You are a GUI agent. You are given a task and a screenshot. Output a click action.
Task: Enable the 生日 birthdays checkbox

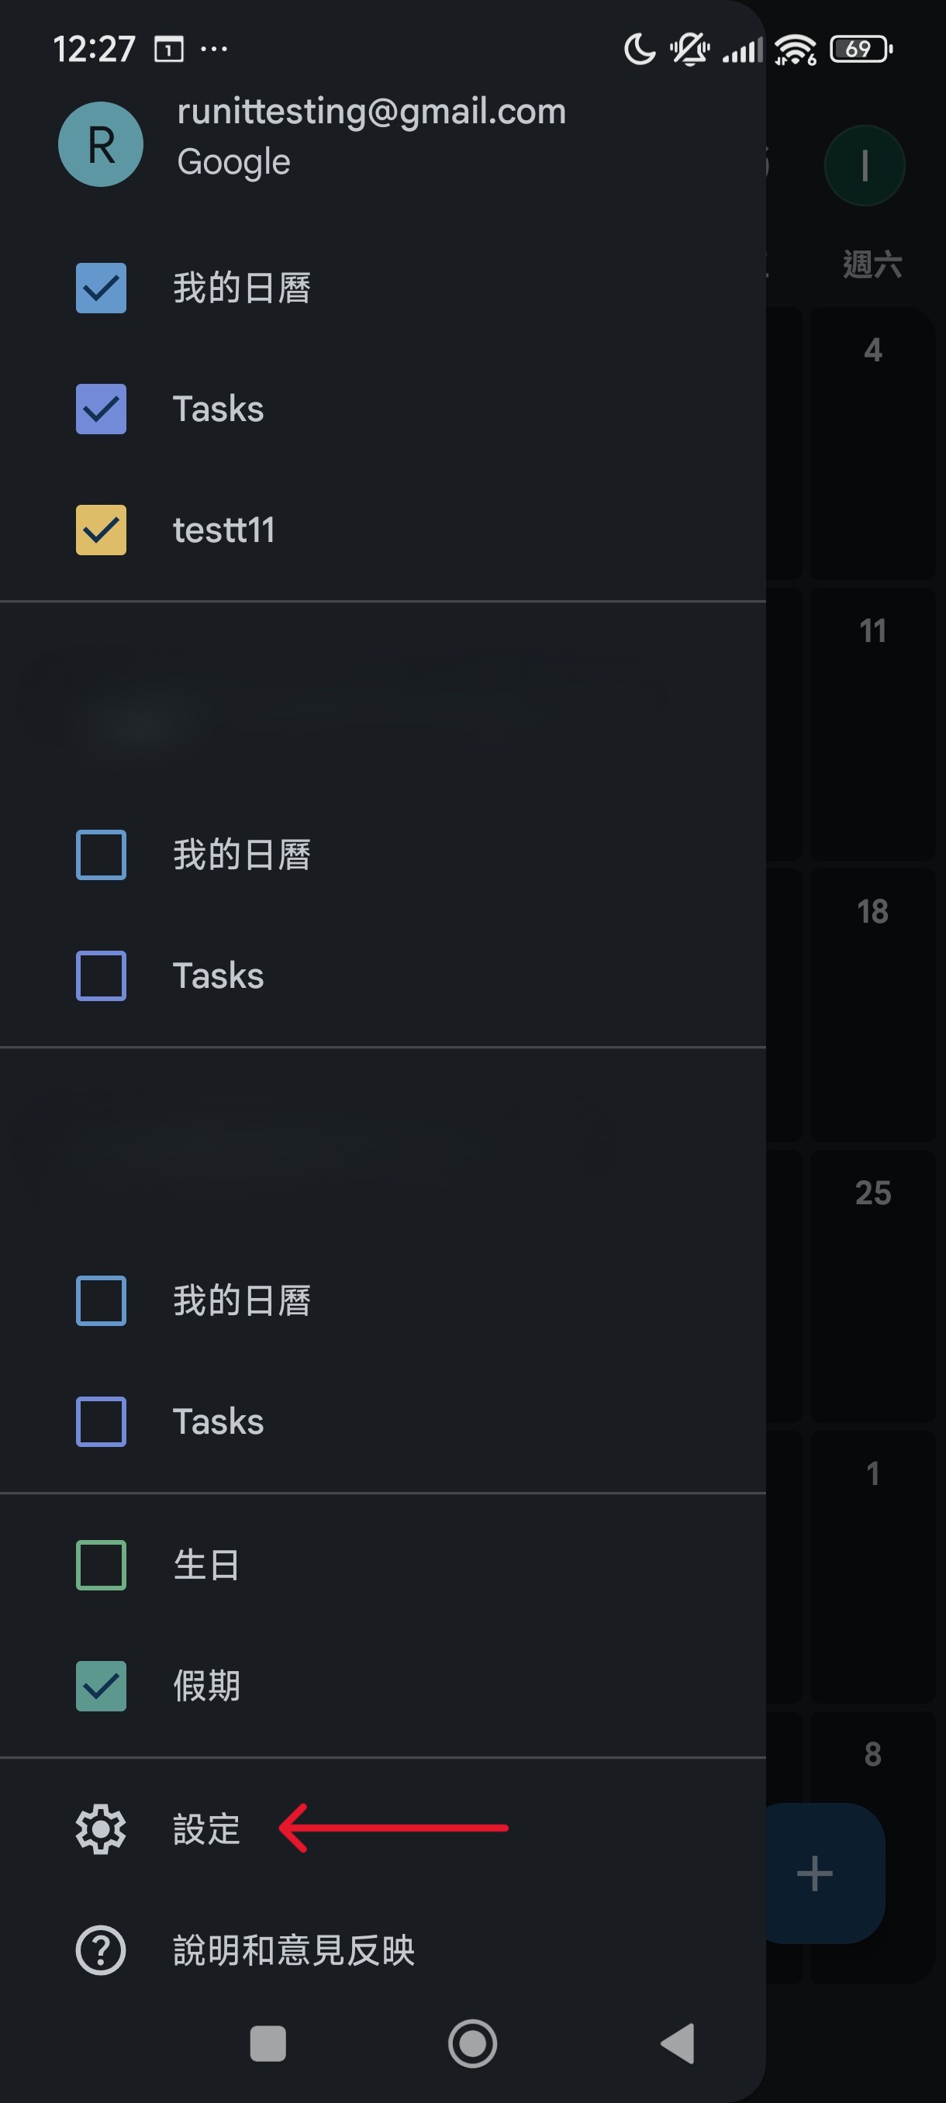102,1565
